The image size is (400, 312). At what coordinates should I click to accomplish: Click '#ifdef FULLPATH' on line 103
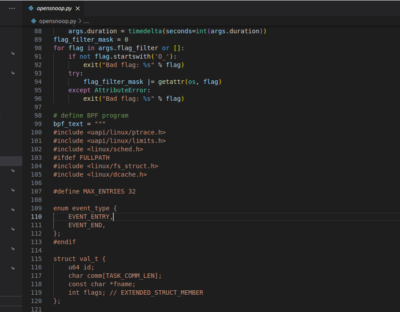81,158
